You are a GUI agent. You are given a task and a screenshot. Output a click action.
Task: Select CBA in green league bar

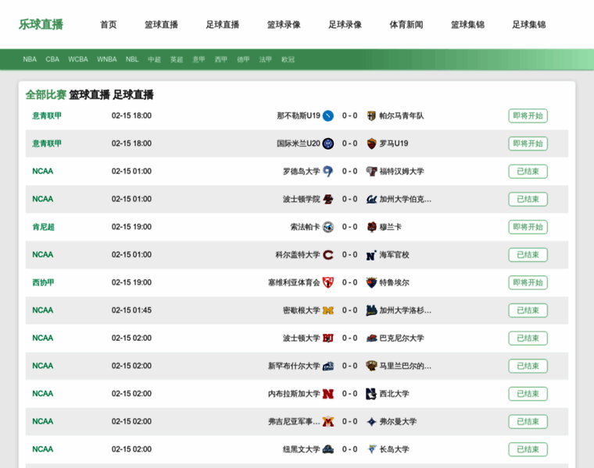(x=52, y=59)
